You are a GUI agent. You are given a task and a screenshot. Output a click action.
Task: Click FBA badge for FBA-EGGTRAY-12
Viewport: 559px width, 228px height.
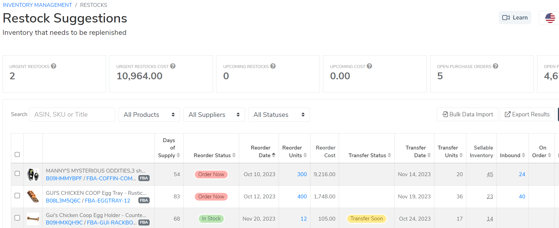coord(144,200)
